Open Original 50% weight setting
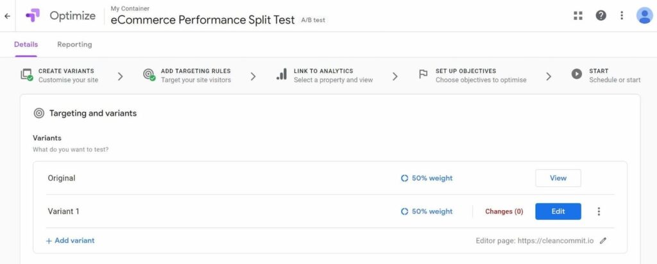657x264 pixels. point(427,178)
